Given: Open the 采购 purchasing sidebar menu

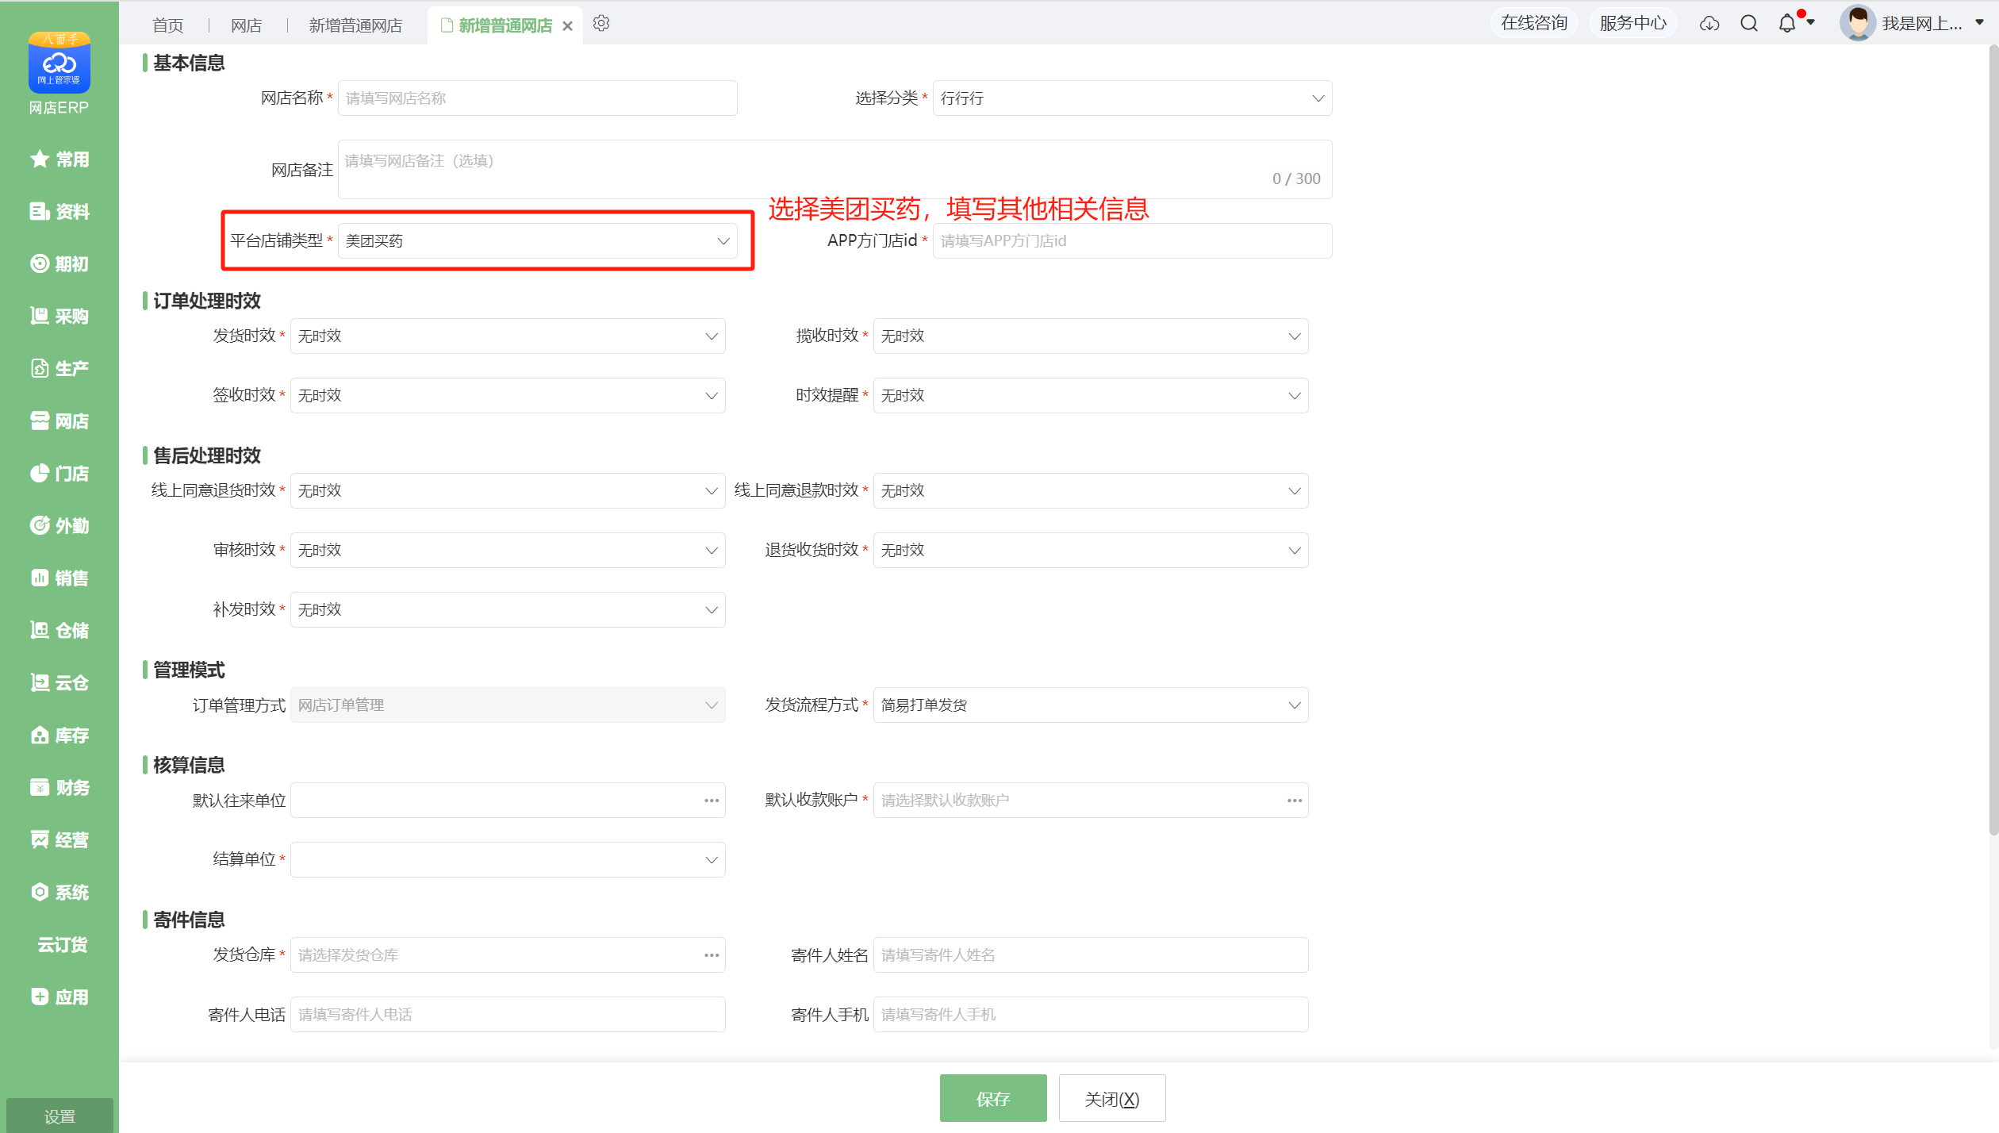Looking at the screenshot, I should [x=59, y=317].
